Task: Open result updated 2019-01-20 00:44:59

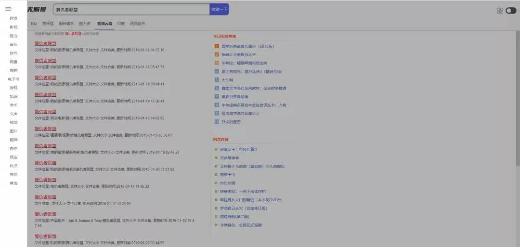Action: tap(45, 236)
